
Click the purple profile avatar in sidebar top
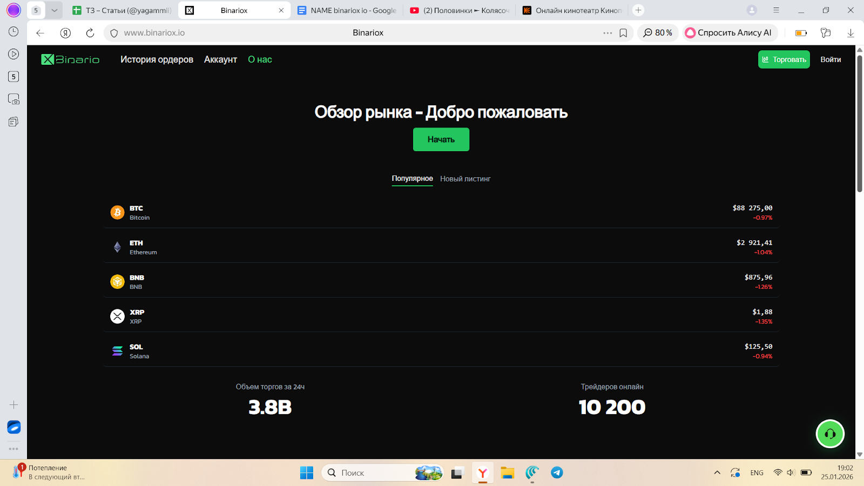[x=13, y=10]
